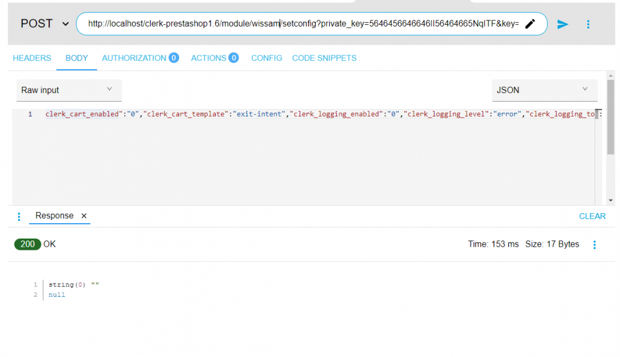The height and width of the screenshot is (357, 620).
Task: Switch to the HEADERS tab
Action: [32, 58]
